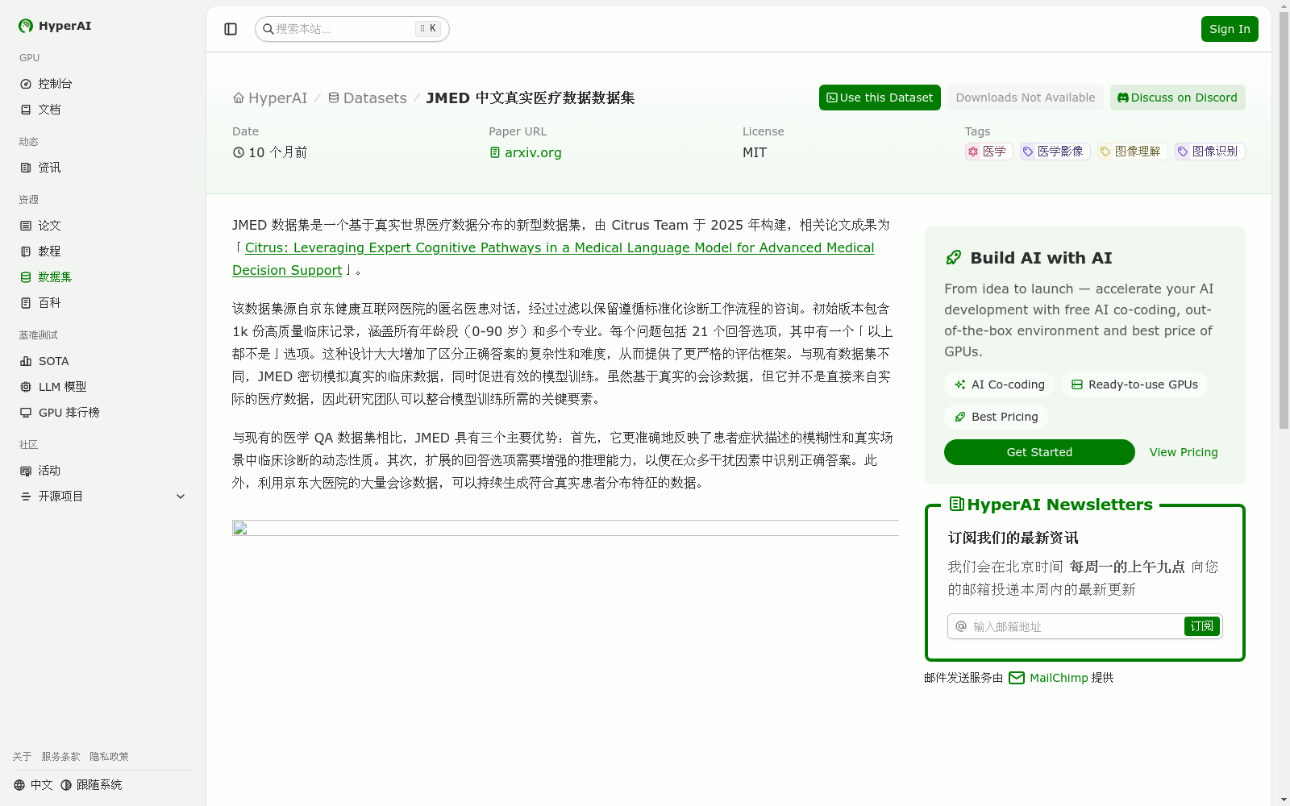Open the arxiv.org paper link
This screenshot has width=1290, height=806.
pos(526,152)
